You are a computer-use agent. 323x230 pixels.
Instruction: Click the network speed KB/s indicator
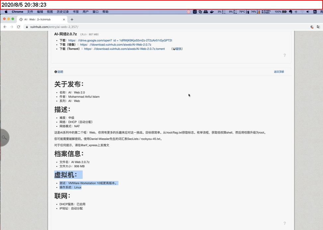pos(266,12)
